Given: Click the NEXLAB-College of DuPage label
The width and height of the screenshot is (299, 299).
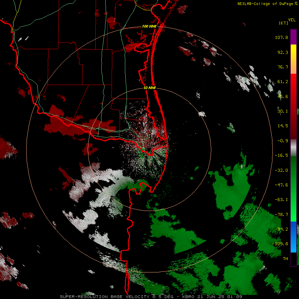Looking at the screenshot, I should [x=267, y=4].
